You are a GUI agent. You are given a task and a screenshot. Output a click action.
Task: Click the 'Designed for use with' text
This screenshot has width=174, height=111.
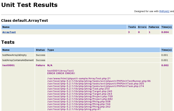tap(146, 11)
